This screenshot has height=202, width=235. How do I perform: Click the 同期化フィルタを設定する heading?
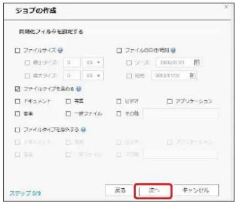pyautogui.click(x=51, y=32)
